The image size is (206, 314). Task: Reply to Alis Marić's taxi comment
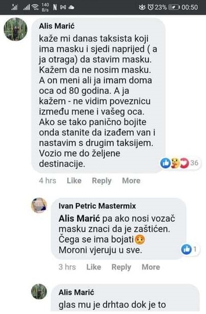(102, 180)
